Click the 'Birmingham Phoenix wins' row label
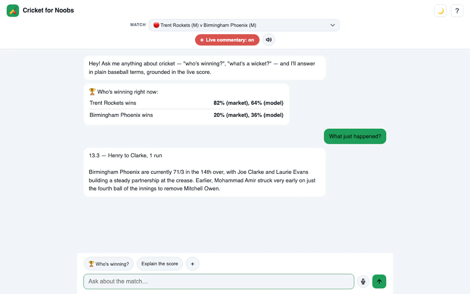The image size is (470, 294). pyautogui.click(x=121, y=115)
